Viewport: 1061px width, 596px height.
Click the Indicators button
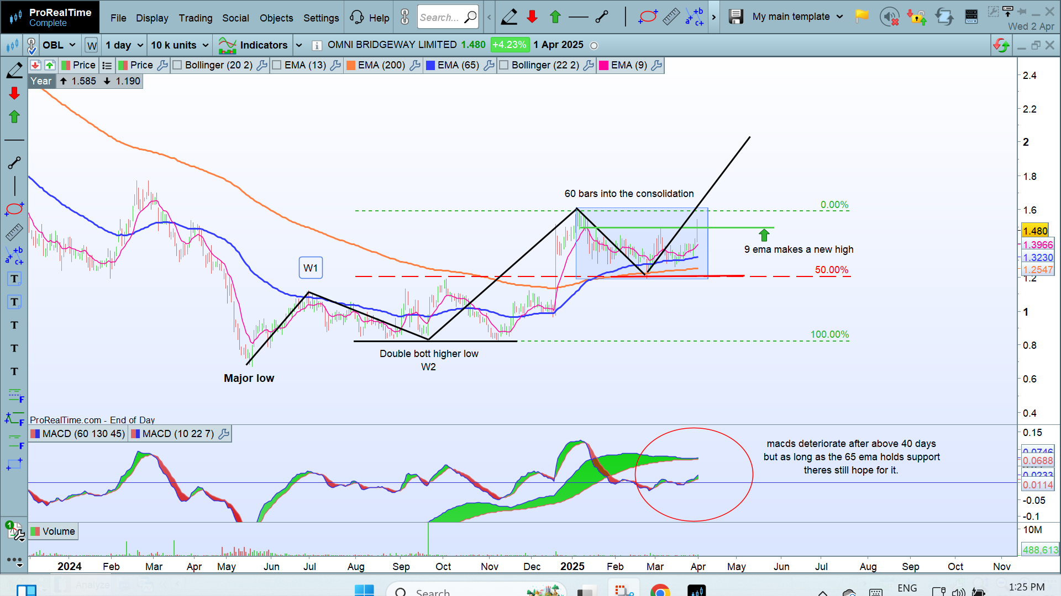coord(254,45)
